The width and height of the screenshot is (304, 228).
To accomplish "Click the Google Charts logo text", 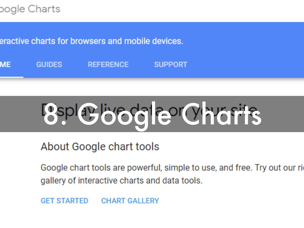I will (30, 9).
